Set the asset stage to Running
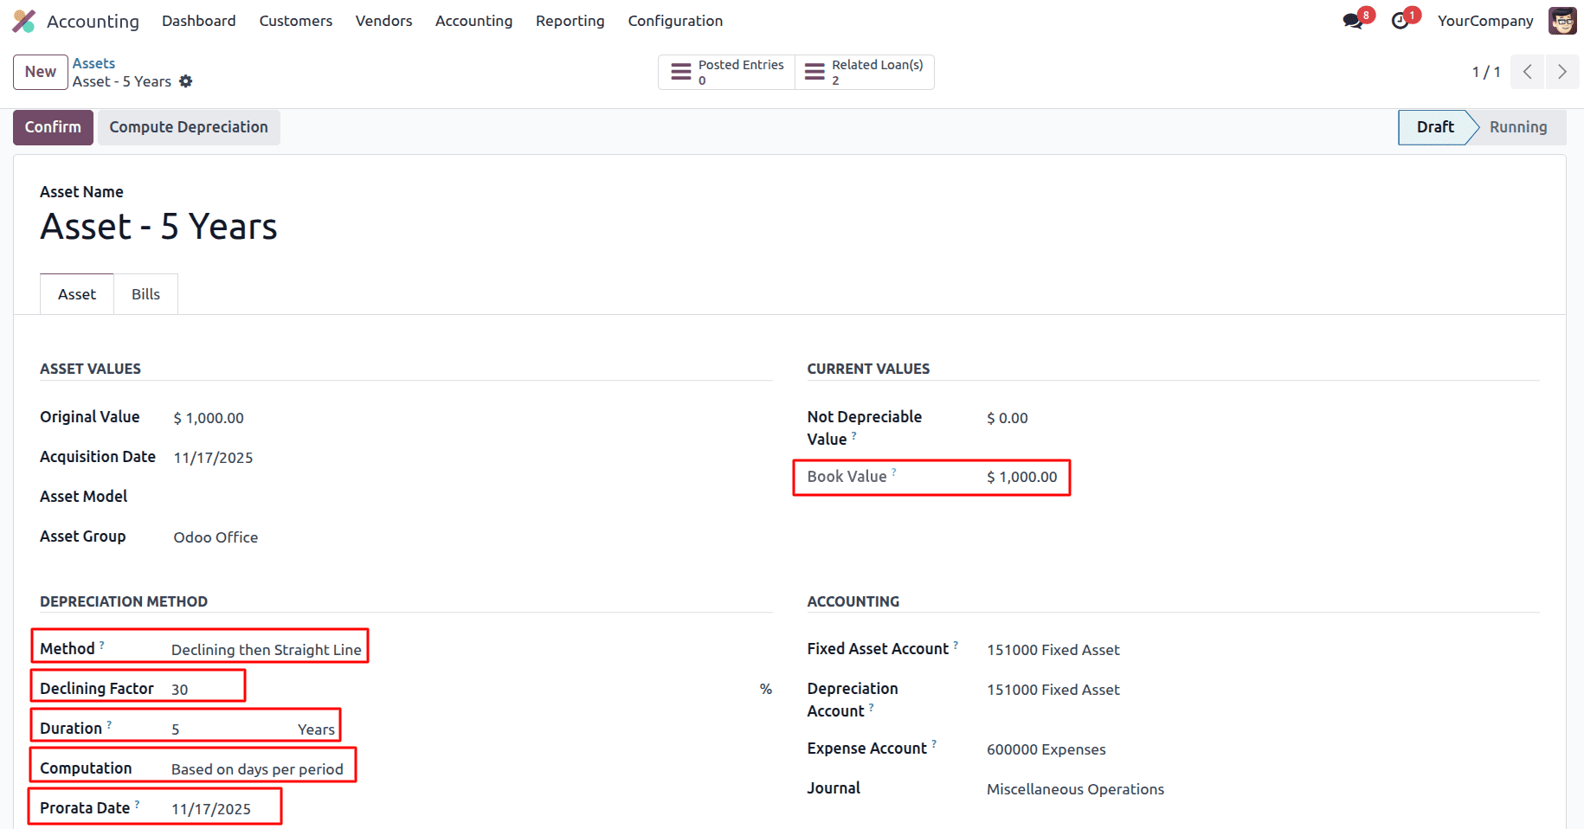This screenshot has width=1584, height=829. pos(1518,126)
